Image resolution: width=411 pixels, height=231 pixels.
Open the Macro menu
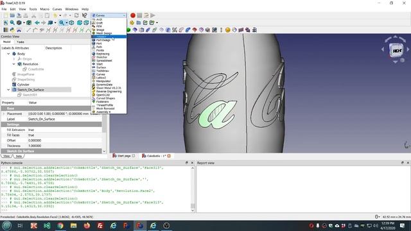click(44, 9)
